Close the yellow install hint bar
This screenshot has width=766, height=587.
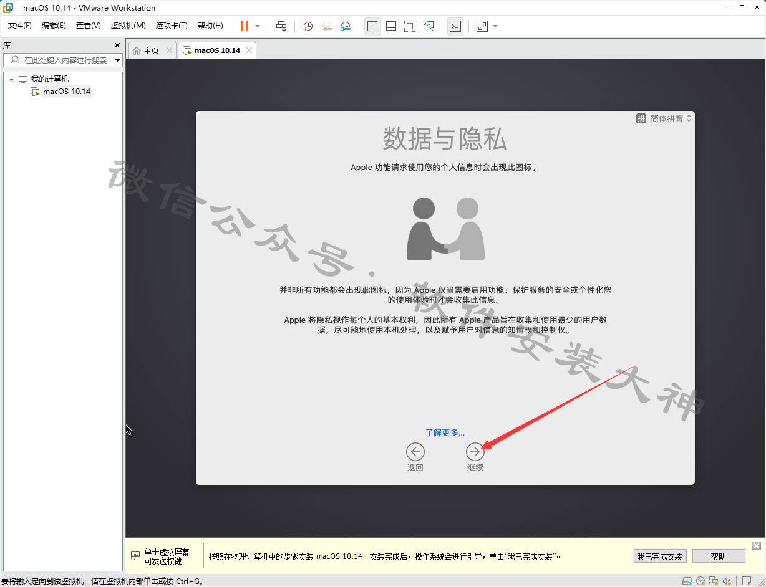[x=757, y=546]
